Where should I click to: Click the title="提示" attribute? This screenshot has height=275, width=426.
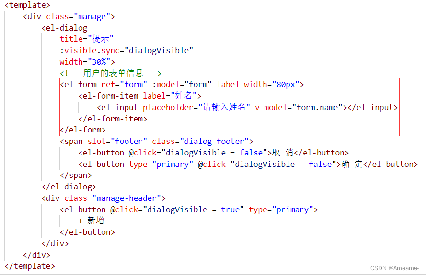pos(86,39)
